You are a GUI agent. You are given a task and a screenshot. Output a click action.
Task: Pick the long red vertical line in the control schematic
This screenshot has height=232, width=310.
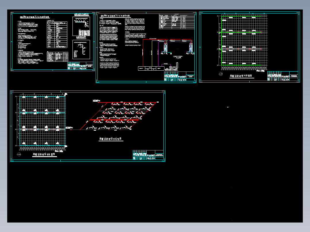pyautogui.click(x=143, y=53)
